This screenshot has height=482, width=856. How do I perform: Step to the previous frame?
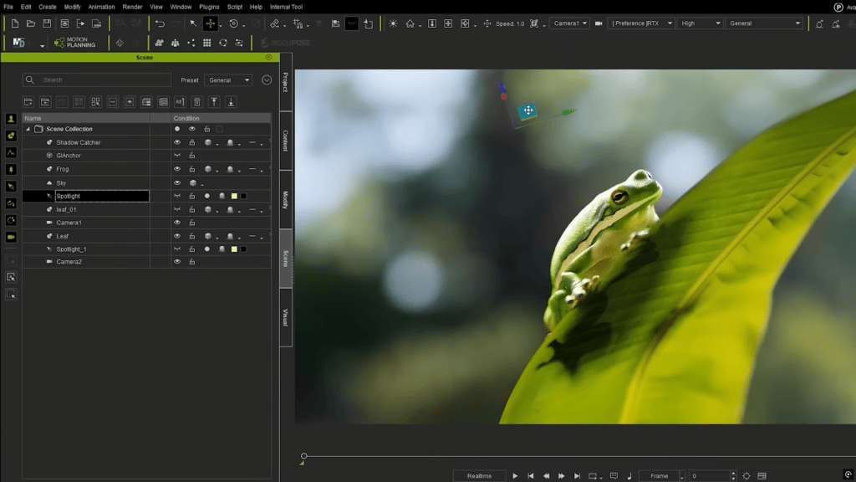546,476
